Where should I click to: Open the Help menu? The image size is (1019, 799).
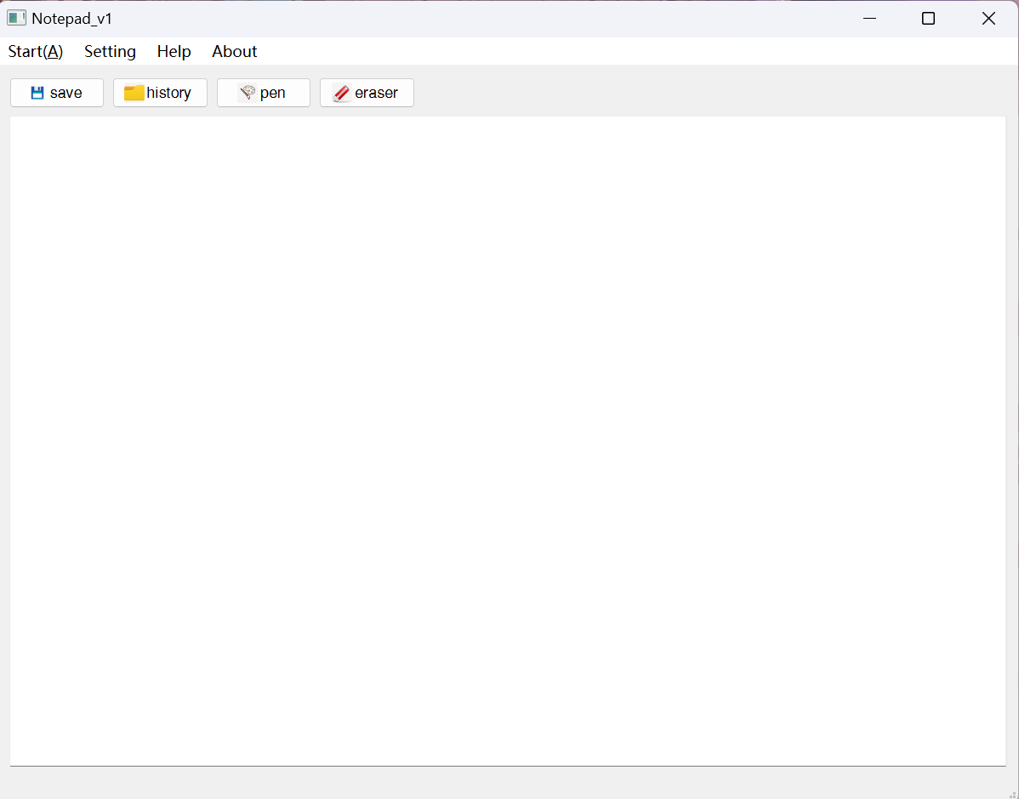click(174, 51)
